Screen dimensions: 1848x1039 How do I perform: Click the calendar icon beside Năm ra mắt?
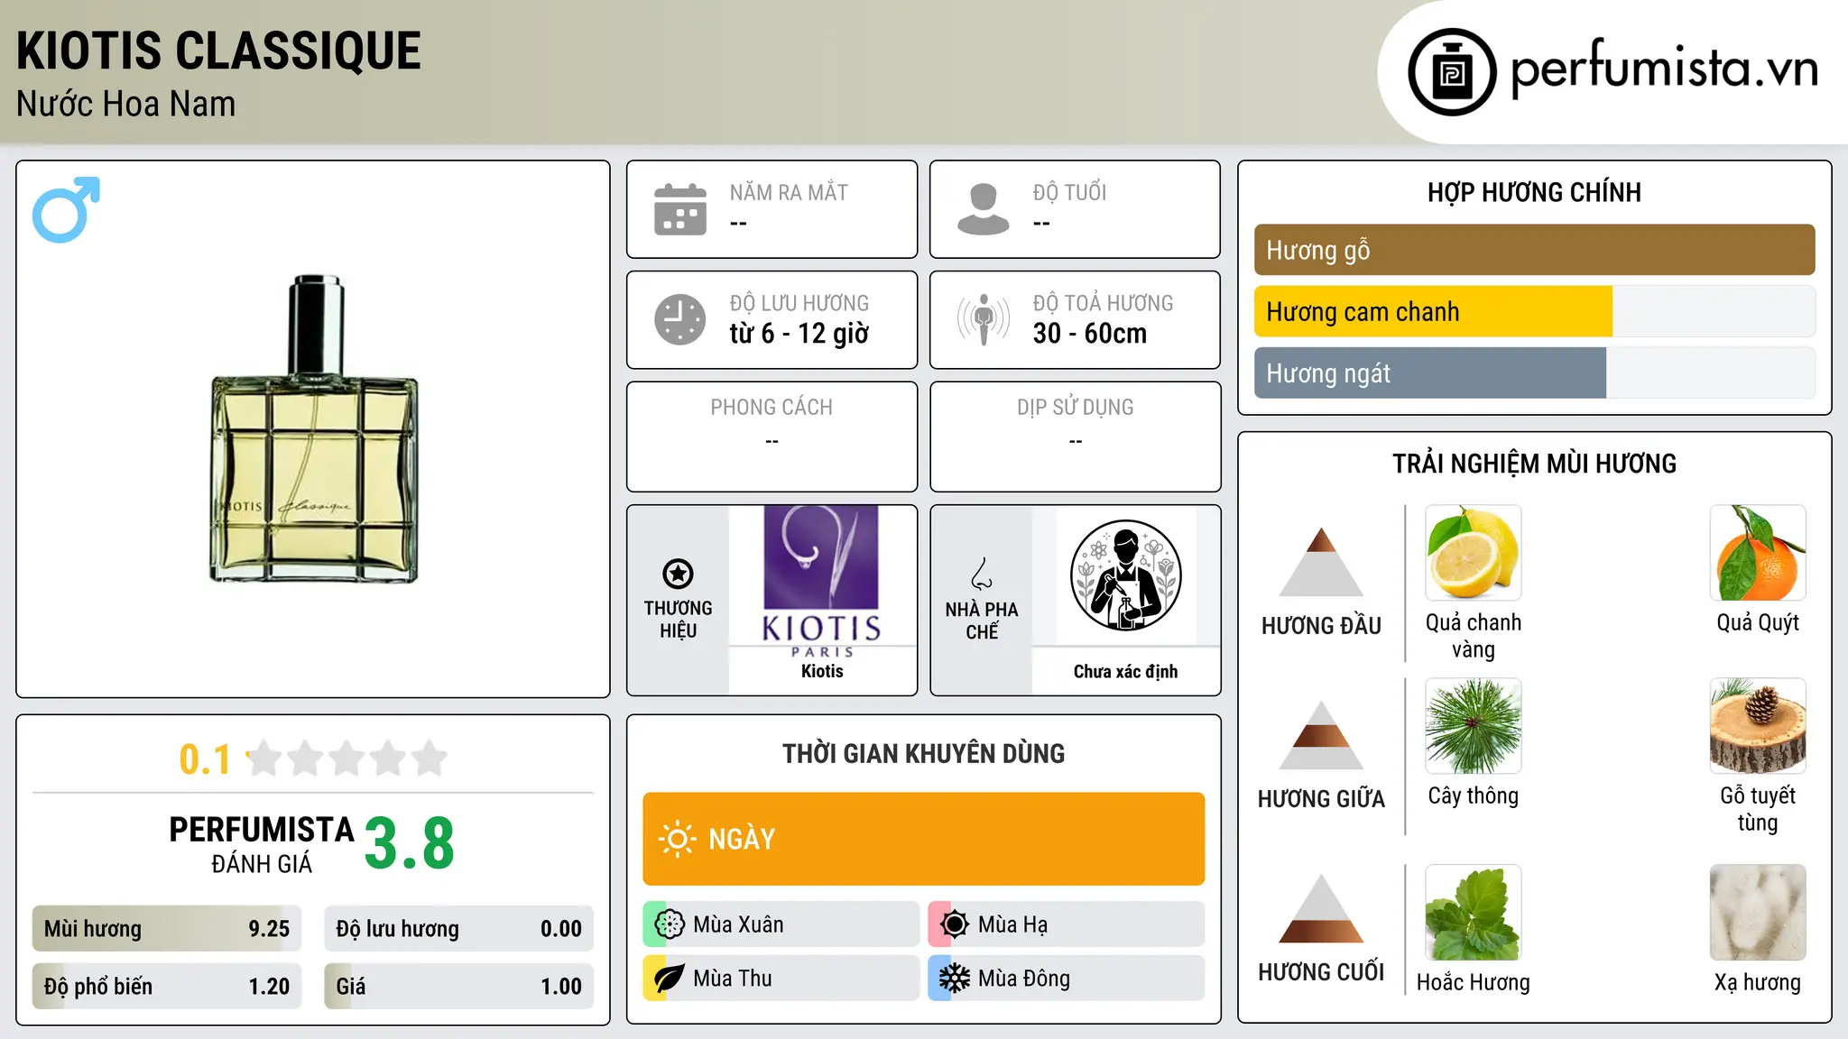tap(680, 209)
